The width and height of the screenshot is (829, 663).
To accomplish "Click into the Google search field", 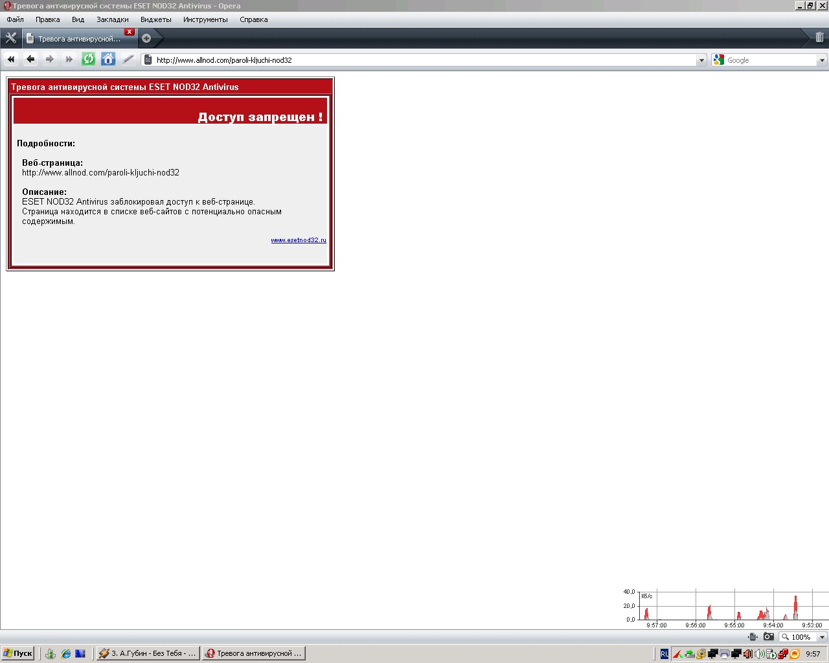I will pos(771,60).
